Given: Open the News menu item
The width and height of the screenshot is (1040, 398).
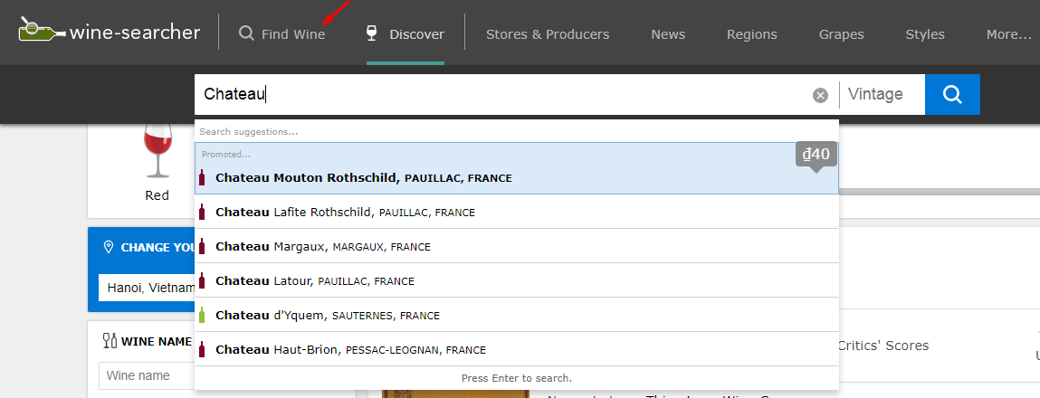Looking at the screenshot, I should click(x=668, y=34).
